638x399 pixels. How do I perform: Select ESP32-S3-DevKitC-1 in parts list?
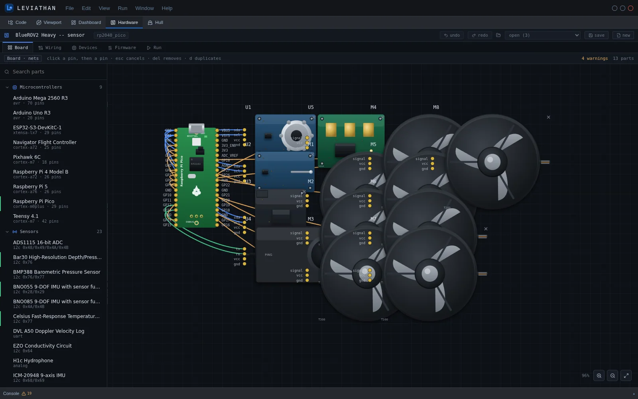(x=53, y=130)
